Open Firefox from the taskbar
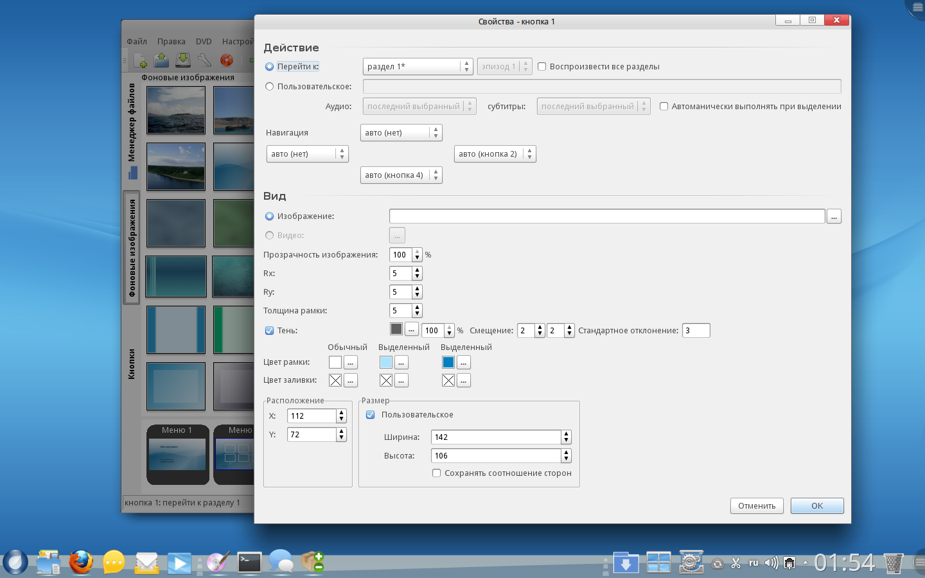925x578 pixels. point(81,563)
